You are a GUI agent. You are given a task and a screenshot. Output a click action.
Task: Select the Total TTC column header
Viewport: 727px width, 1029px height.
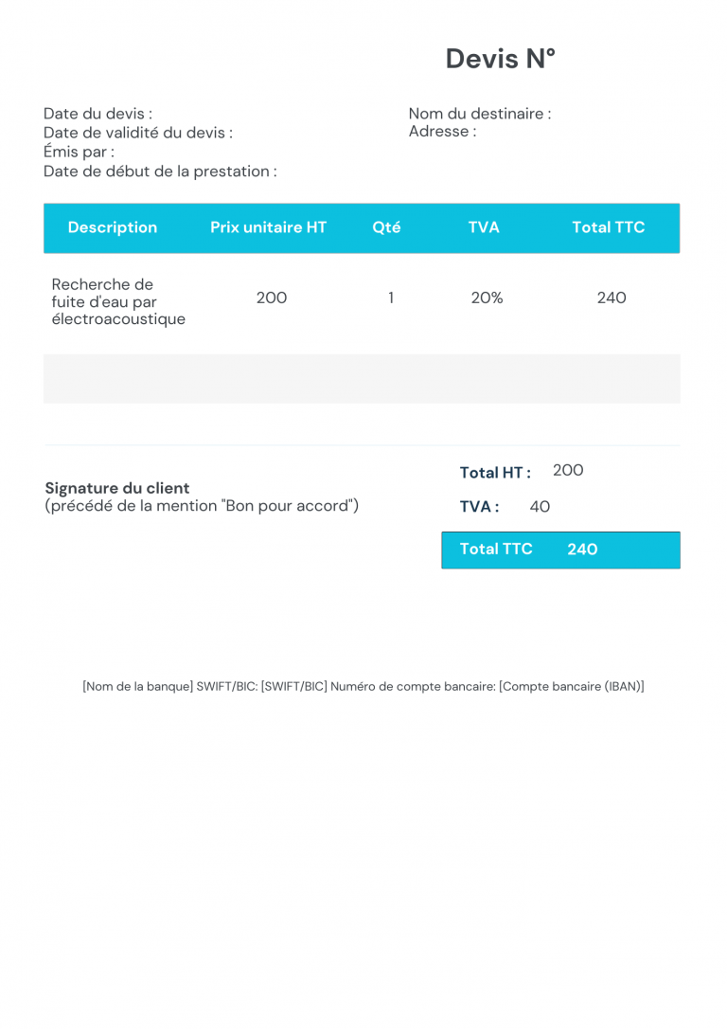click(608, 227)
